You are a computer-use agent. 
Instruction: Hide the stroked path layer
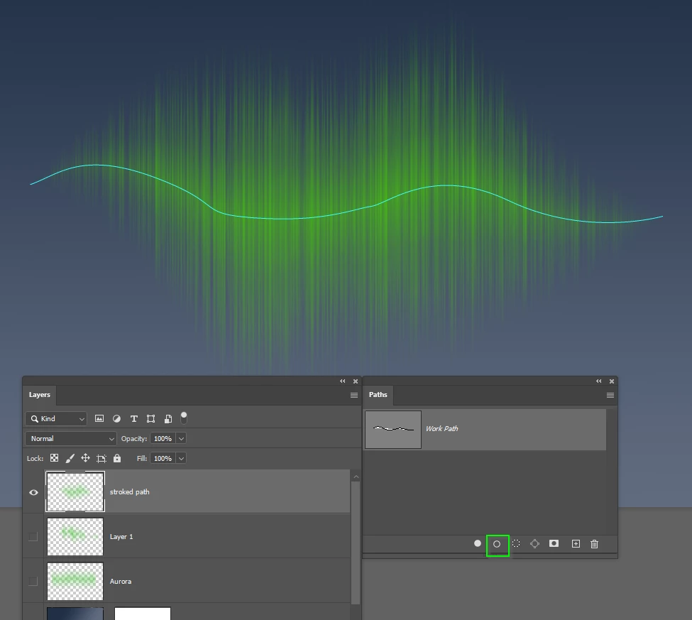click(x=33, y=492)
